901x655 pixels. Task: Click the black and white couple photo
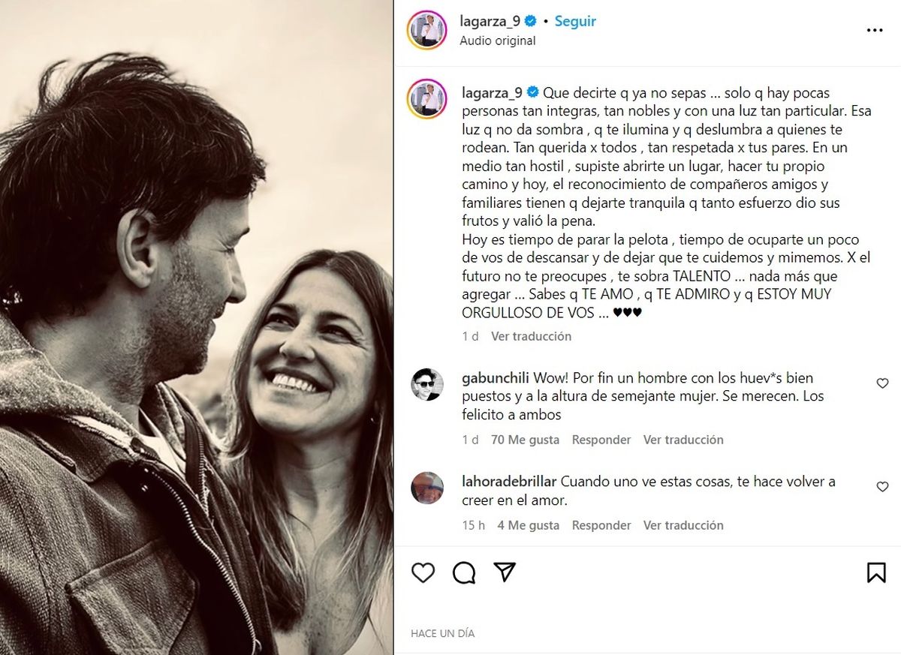click(197, 327)
